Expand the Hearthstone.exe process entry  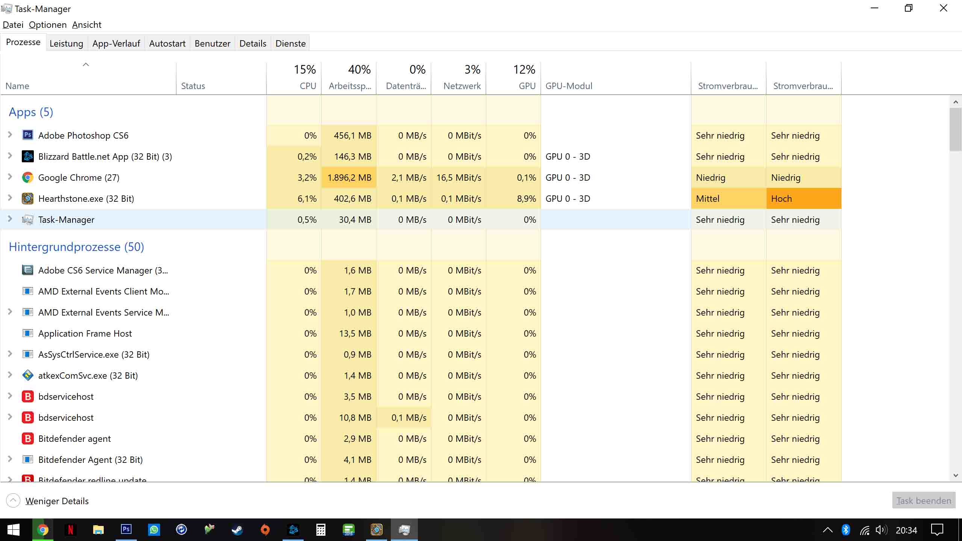pyautogui.click(x=10, y=198)
